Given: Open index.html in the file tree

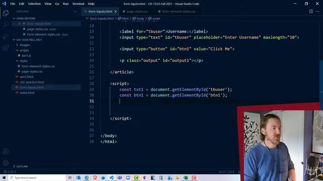Looking at the screenshot, I should click(x=27, y=93).
